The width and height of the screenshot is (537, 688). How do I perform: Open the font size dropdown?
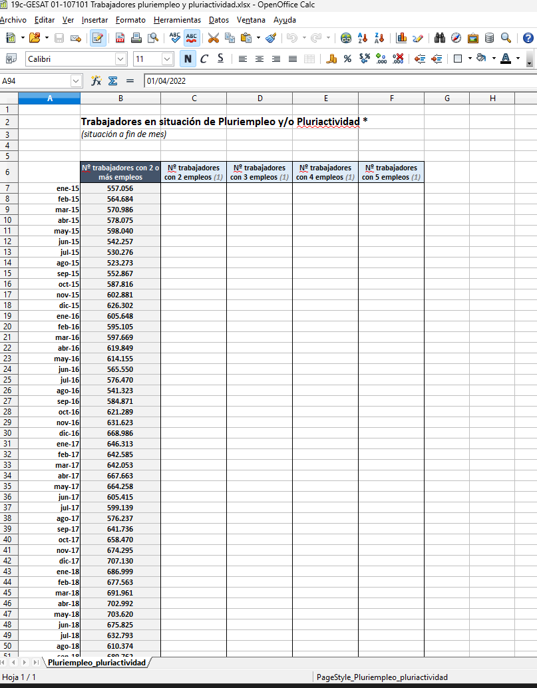click(x=168, y=59)
